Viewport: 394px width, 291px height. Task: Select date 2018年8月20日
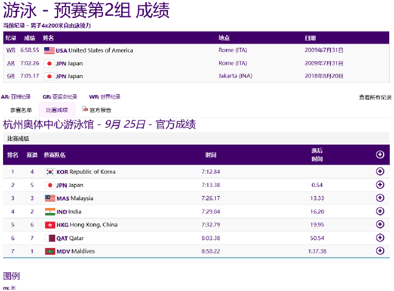coord(324,76)
